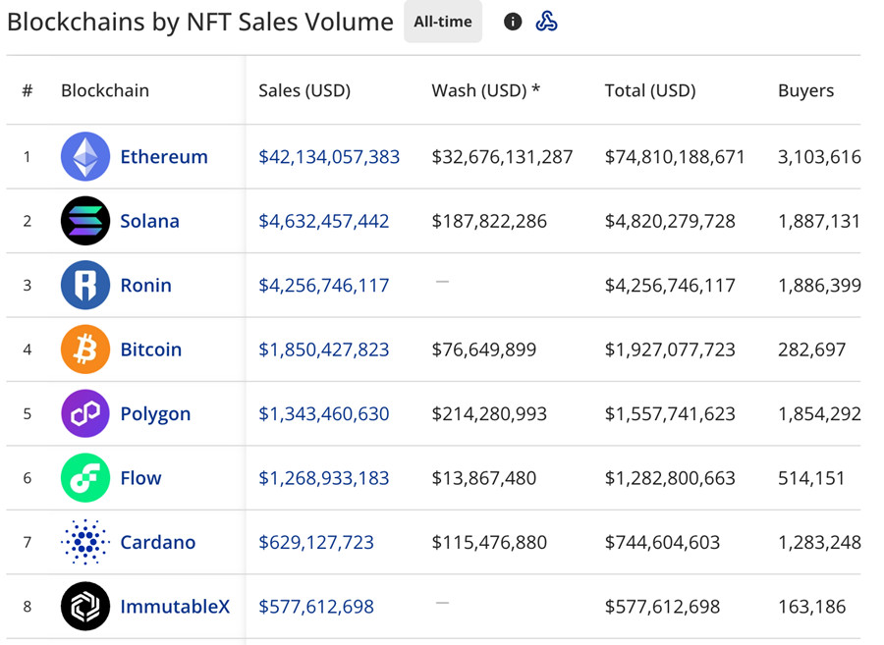884x645 pixels.
Task: Click the Bitcoin logo icon
Action: 85,349
